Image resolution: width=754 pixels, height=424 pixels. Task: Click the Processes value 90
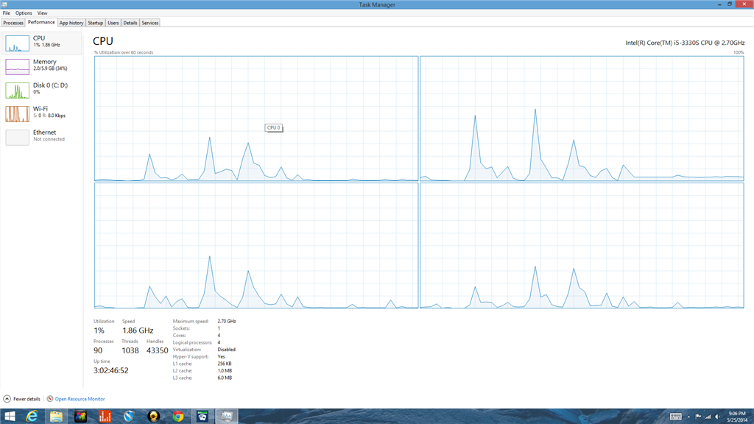click(x=98, y=350)
